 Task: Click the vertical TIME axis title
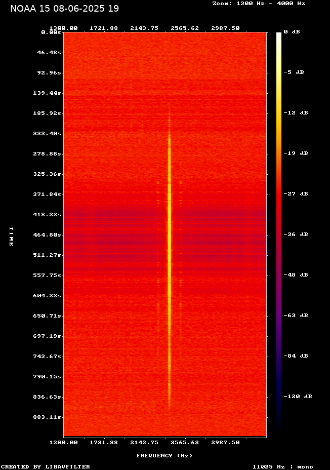click(11, 236)
